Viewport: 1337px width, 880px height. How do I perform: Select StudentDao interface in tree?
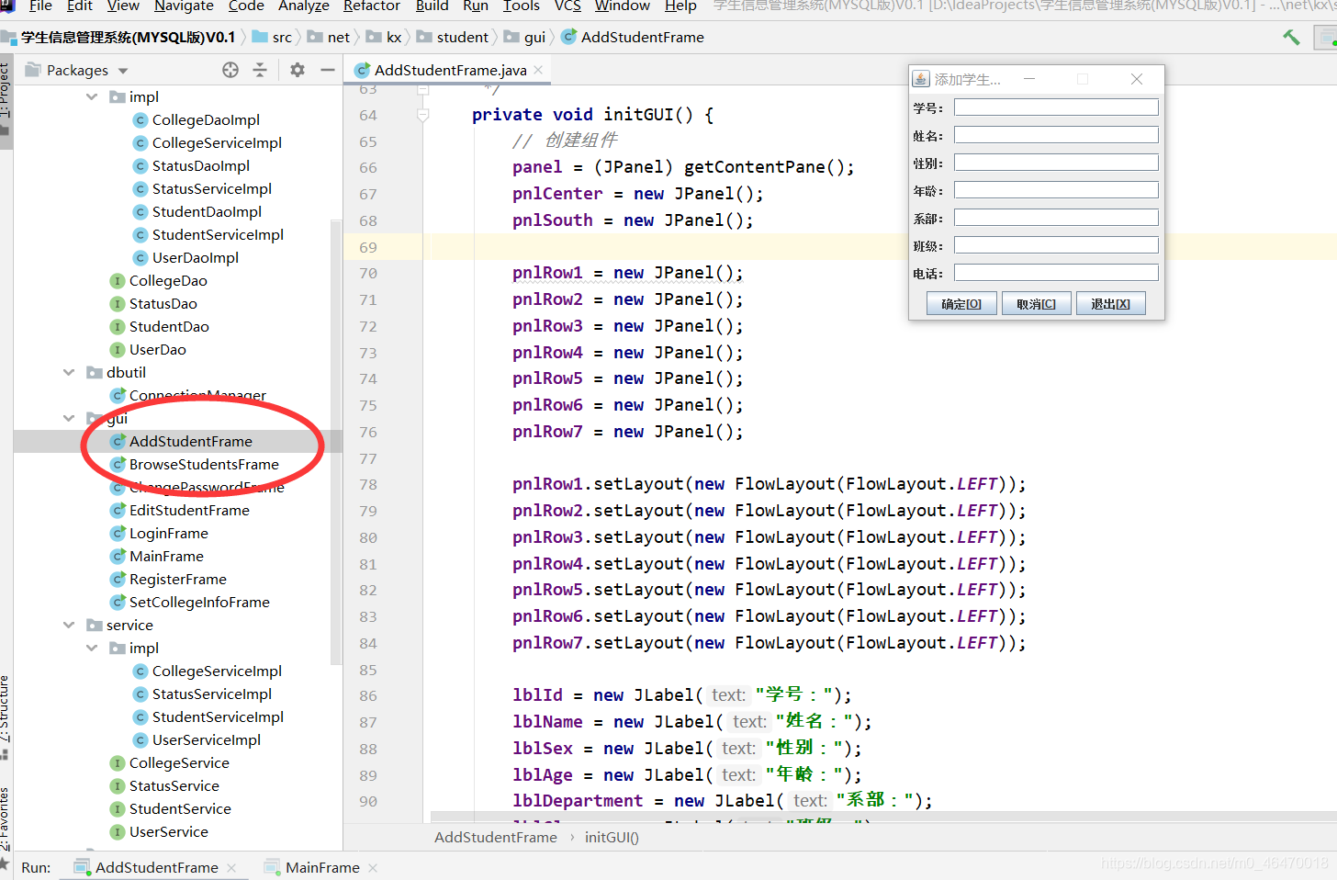click(x=169, y=326)
